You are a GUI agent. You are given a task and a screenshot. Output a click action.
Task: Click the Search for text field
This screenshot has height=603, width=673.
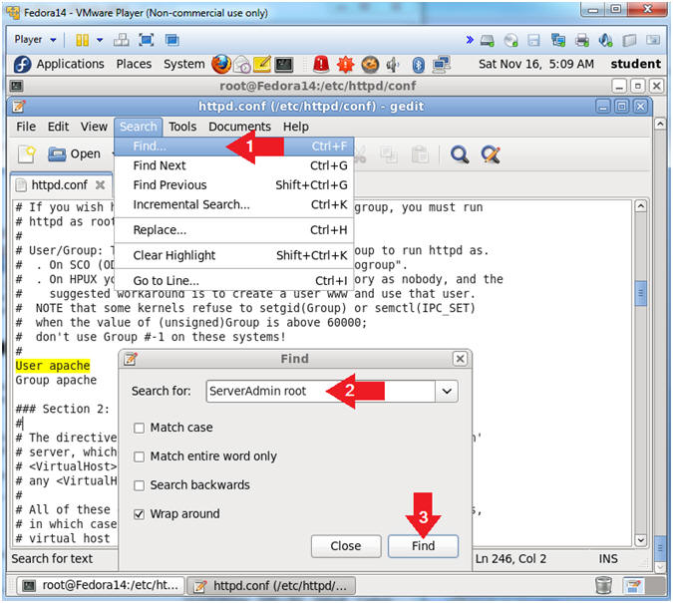[x=321, y=392]
